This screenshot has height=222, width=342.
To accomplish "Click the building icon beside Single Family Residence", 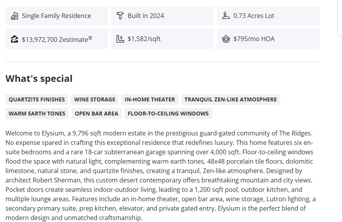I will click(x=14, y=16).
